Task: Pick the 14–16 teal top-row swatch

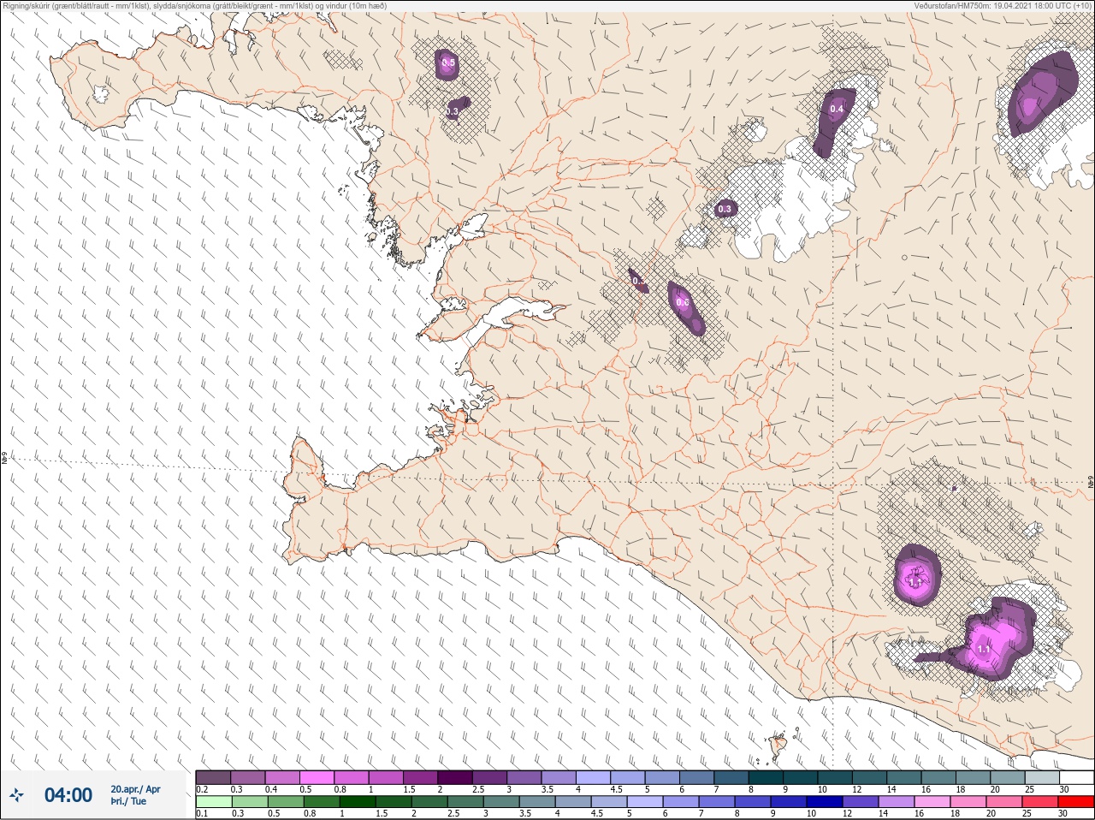Action: click(x=904, y=777)
